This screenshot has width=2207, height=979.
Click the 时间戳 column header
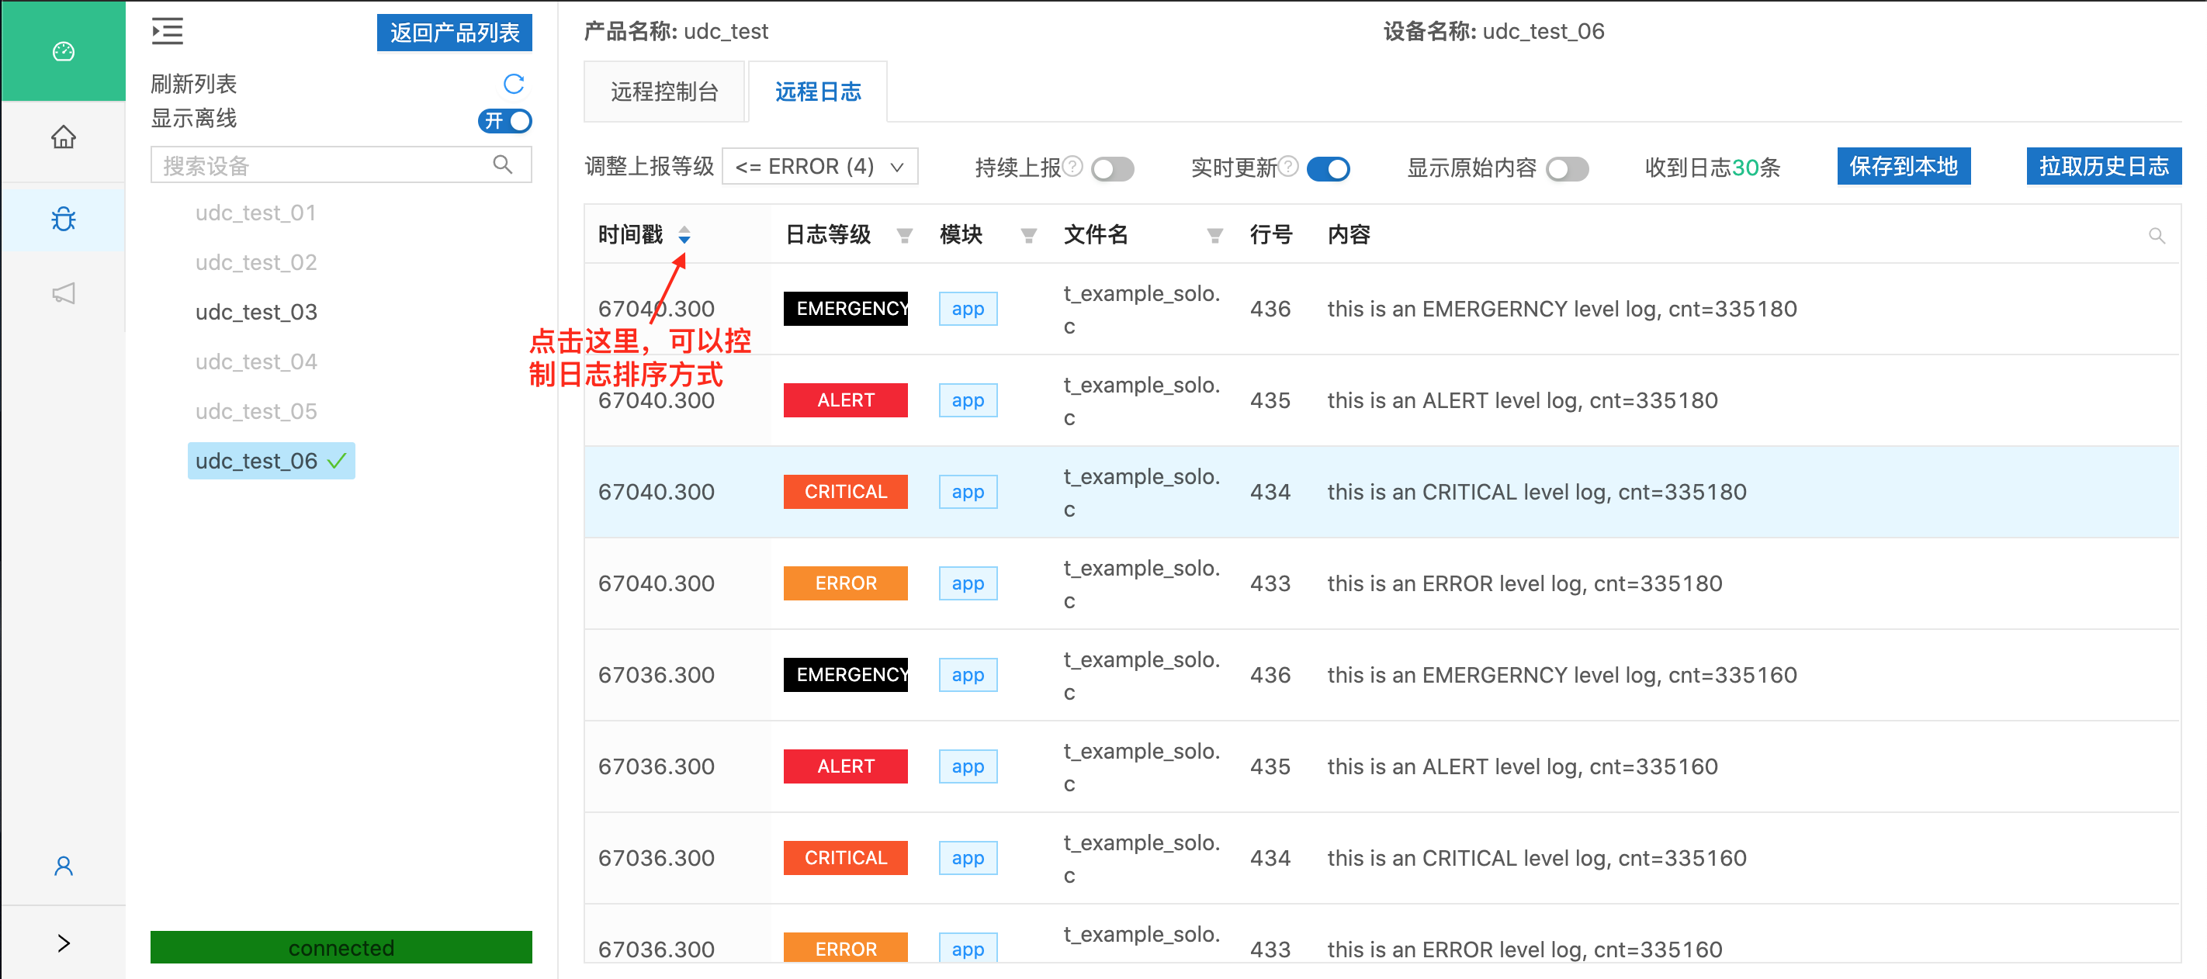(x=631, y=235)
